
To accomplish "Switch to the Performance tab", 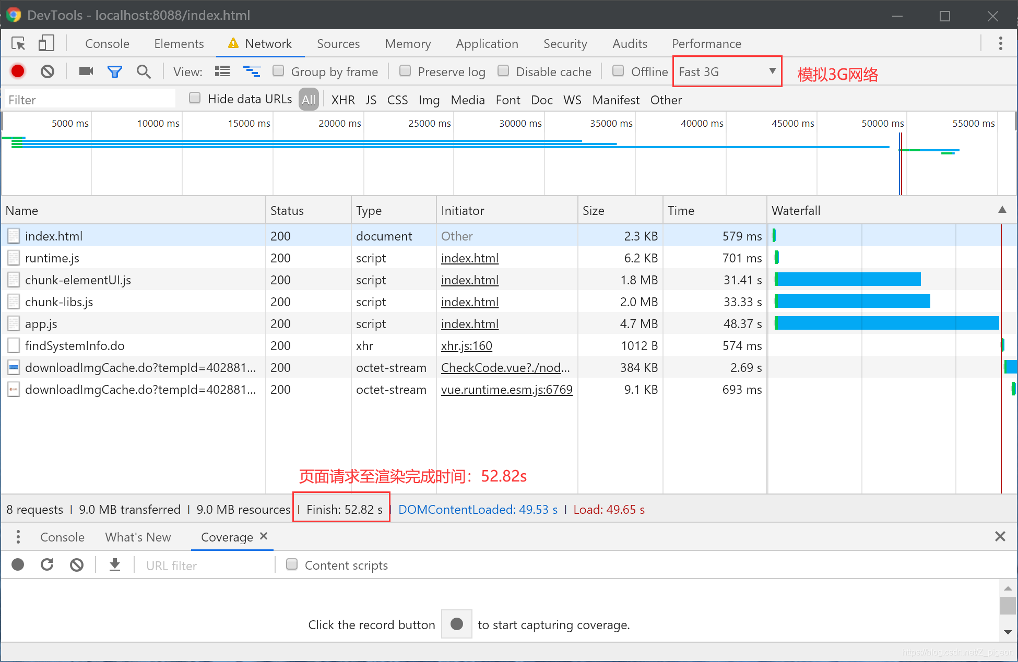I will click(706, 44).
